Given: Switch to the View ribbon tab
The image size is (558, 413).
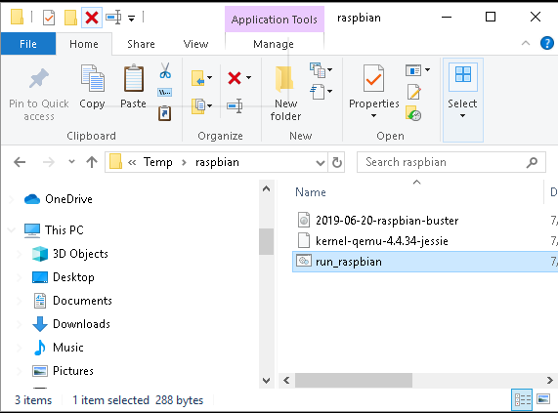Looking at the screenshot, I should 195,44.
